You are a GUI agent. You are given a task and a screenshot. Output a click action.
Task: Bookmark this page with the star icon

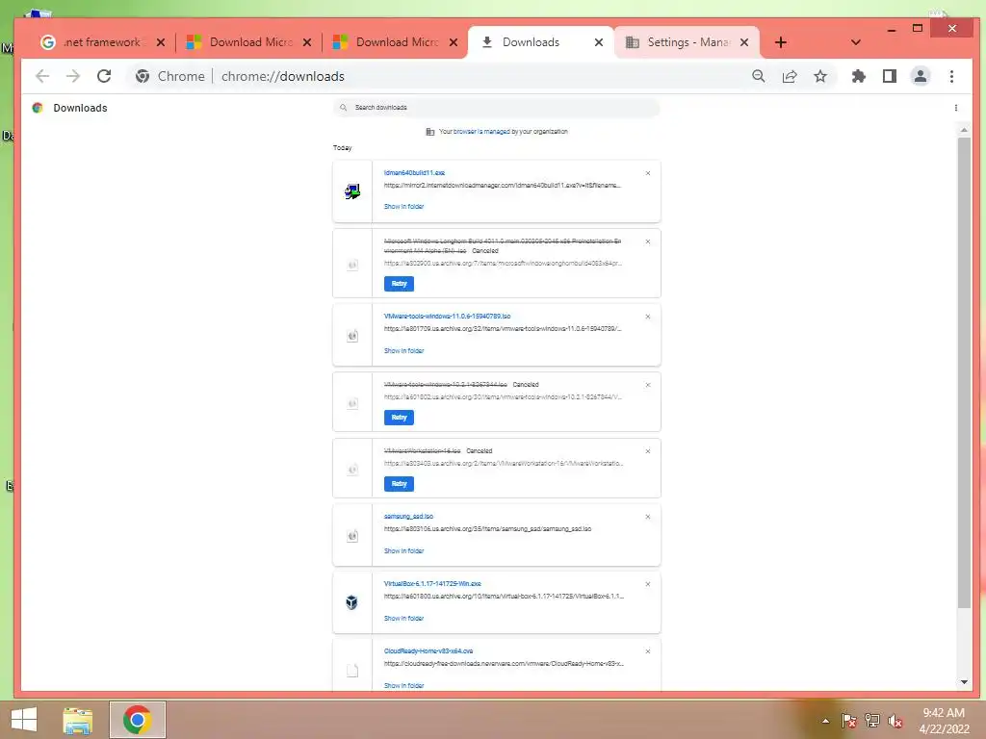pos(820,76)
